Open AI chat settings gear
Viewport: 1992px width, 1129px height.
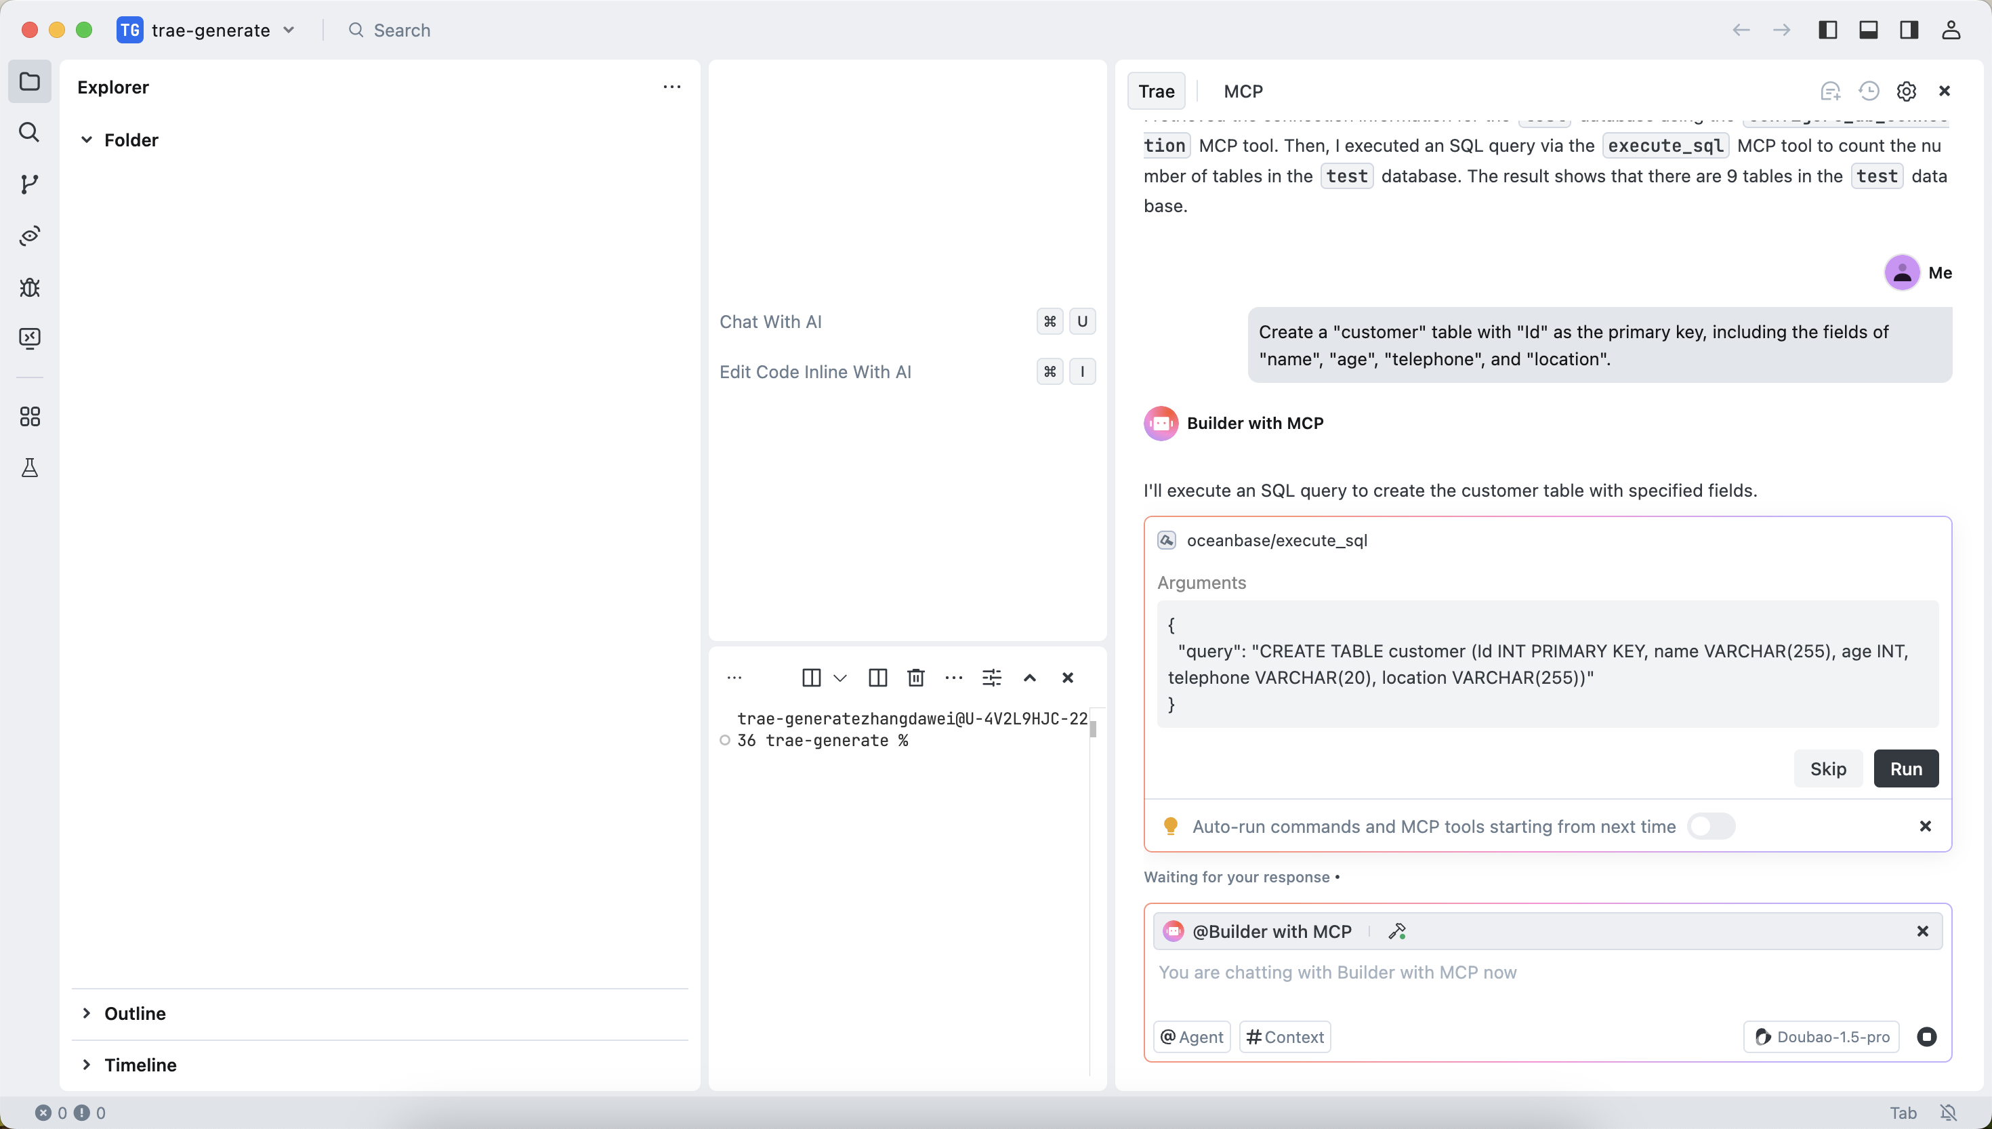click(1906, 91)
